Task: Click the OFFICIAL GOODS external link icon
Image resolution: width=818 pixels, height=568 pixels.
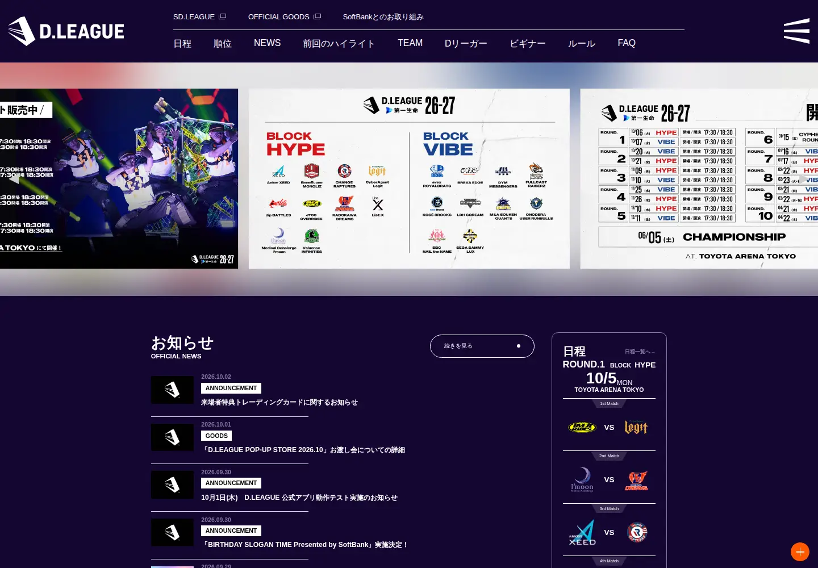Action: (318, 16)
